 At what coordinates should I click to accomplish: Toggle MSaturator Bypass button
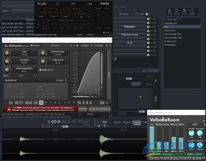(85, 45)
